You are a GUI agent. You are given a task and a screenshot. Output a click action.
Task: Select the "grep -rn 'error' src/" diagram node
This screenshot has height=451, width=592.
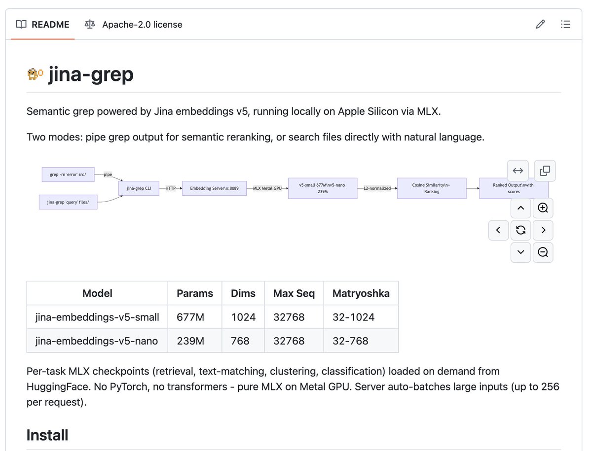(68, 174)
